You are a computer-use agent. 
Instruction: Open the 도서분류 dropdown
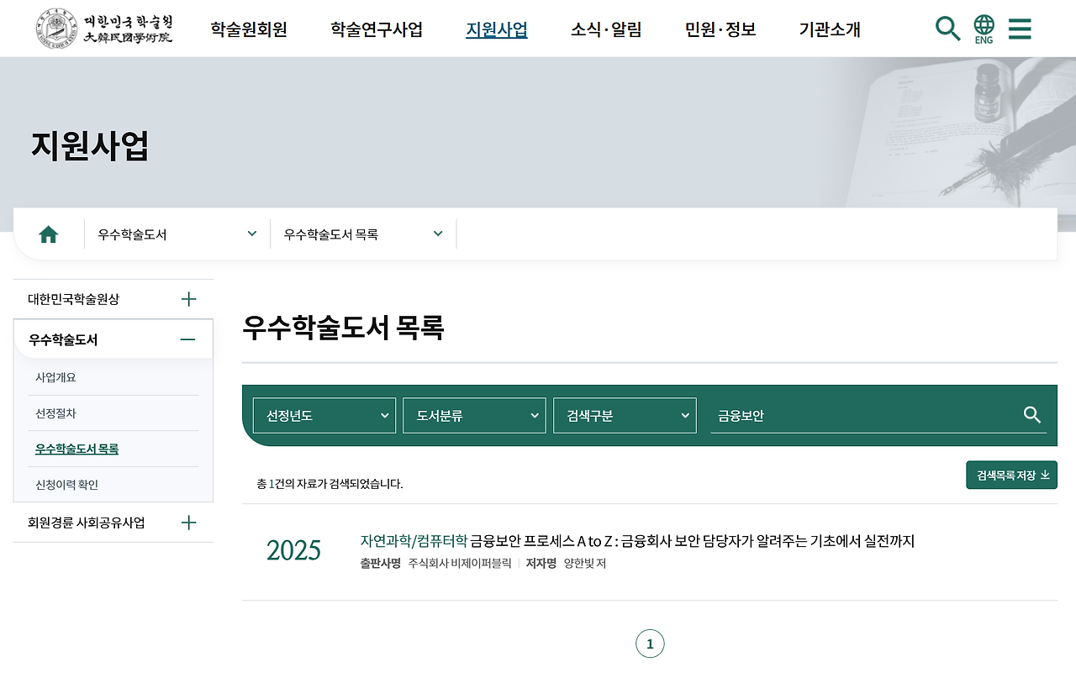pyautogui.click(x=473, y=414)
